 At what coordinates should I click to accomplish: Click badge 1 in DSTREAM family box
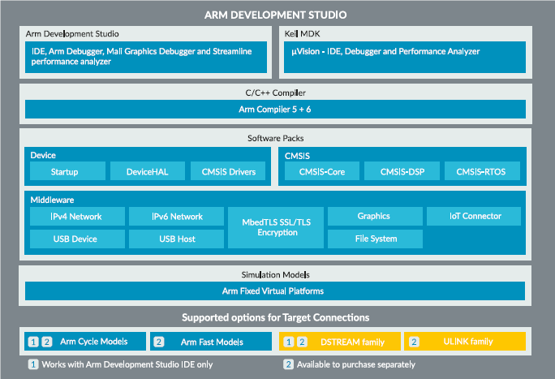pos(289,342)
